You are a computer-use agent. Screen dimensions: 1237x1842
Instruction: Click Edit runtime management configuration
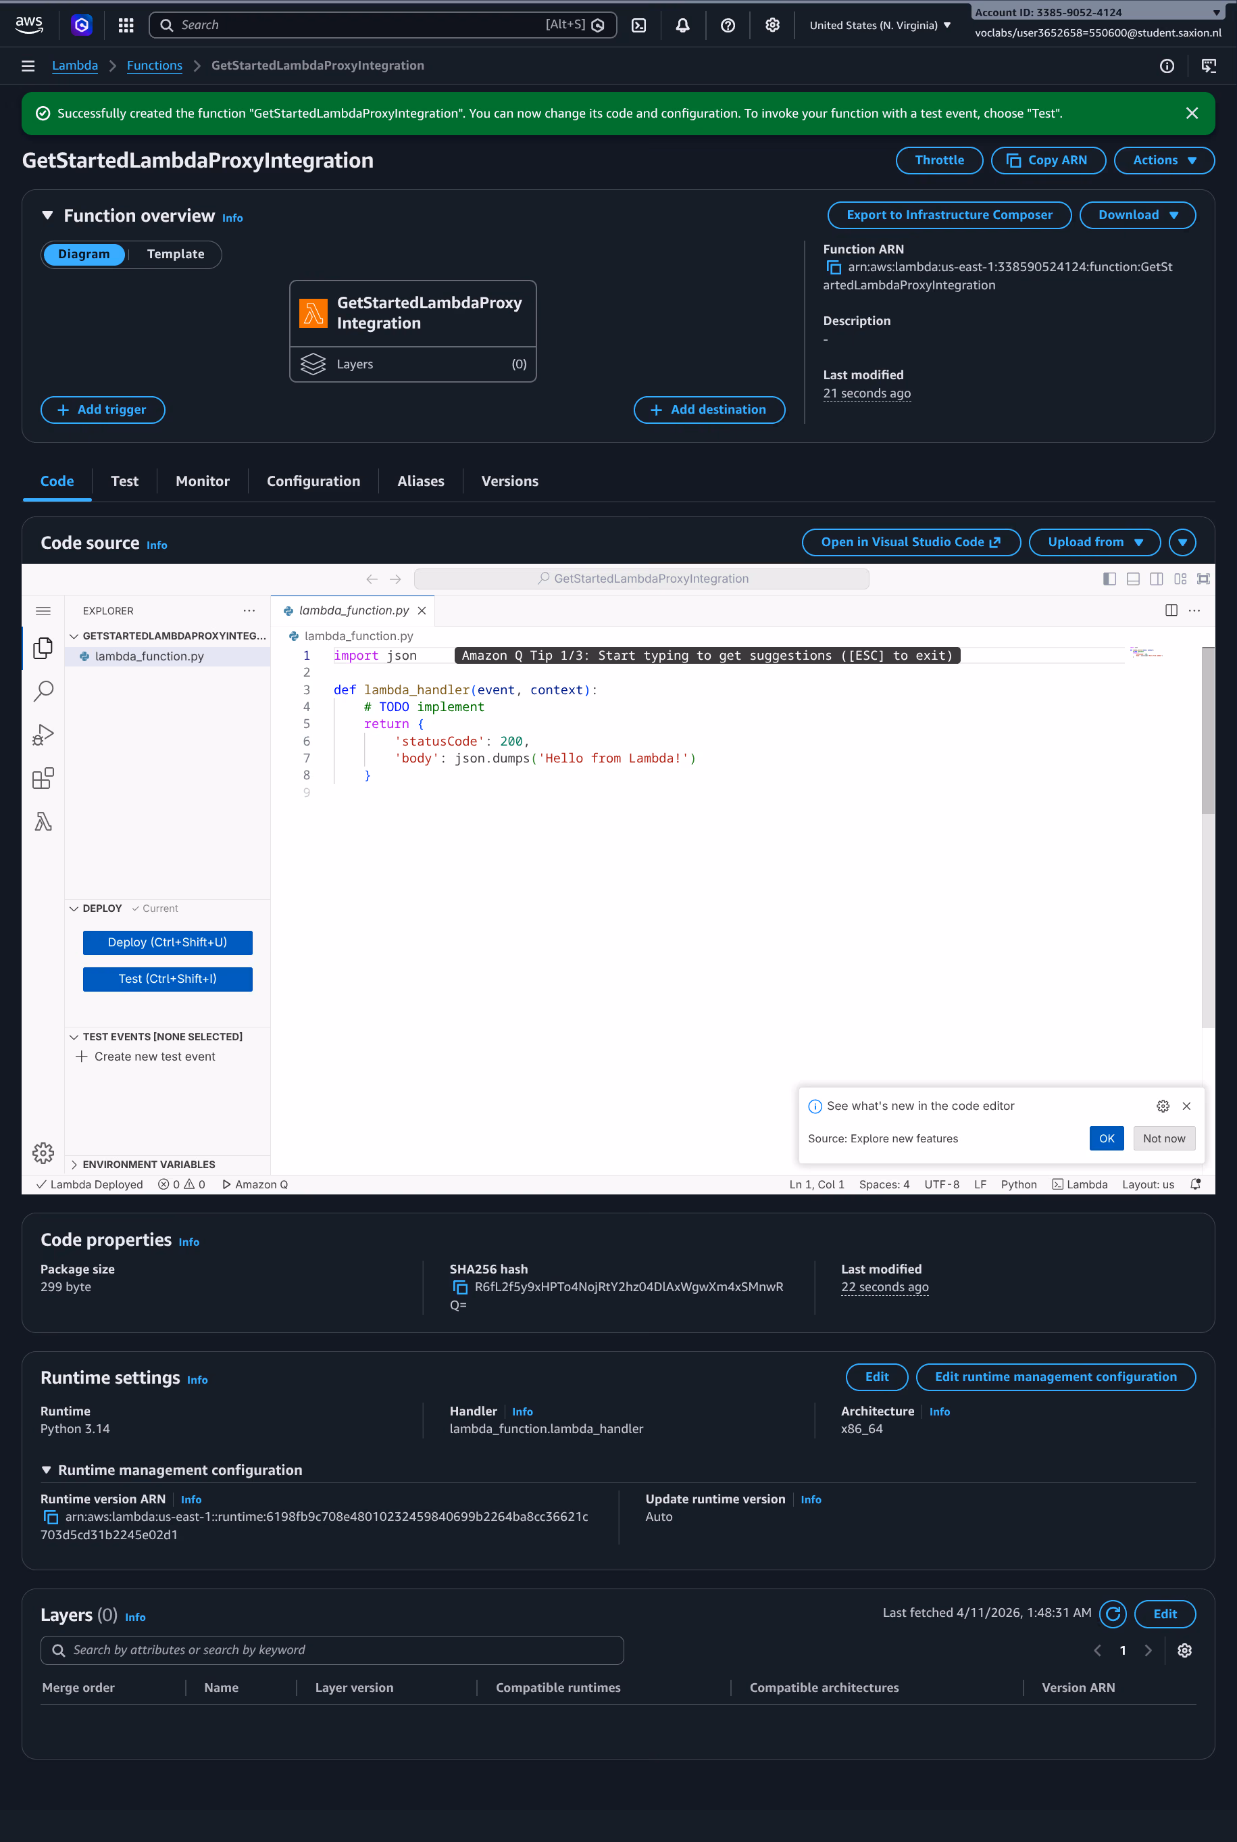click(1055, 1377)
